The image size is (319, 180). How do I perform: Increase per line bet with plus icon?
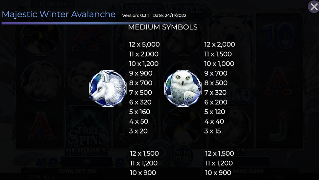[120, 161]
